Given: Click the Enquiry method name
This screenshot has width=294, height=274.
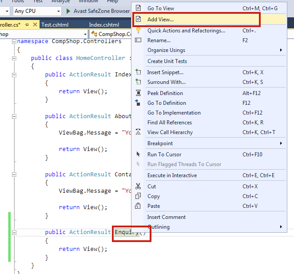Looking at the screenshot, I should coord(127,232).
